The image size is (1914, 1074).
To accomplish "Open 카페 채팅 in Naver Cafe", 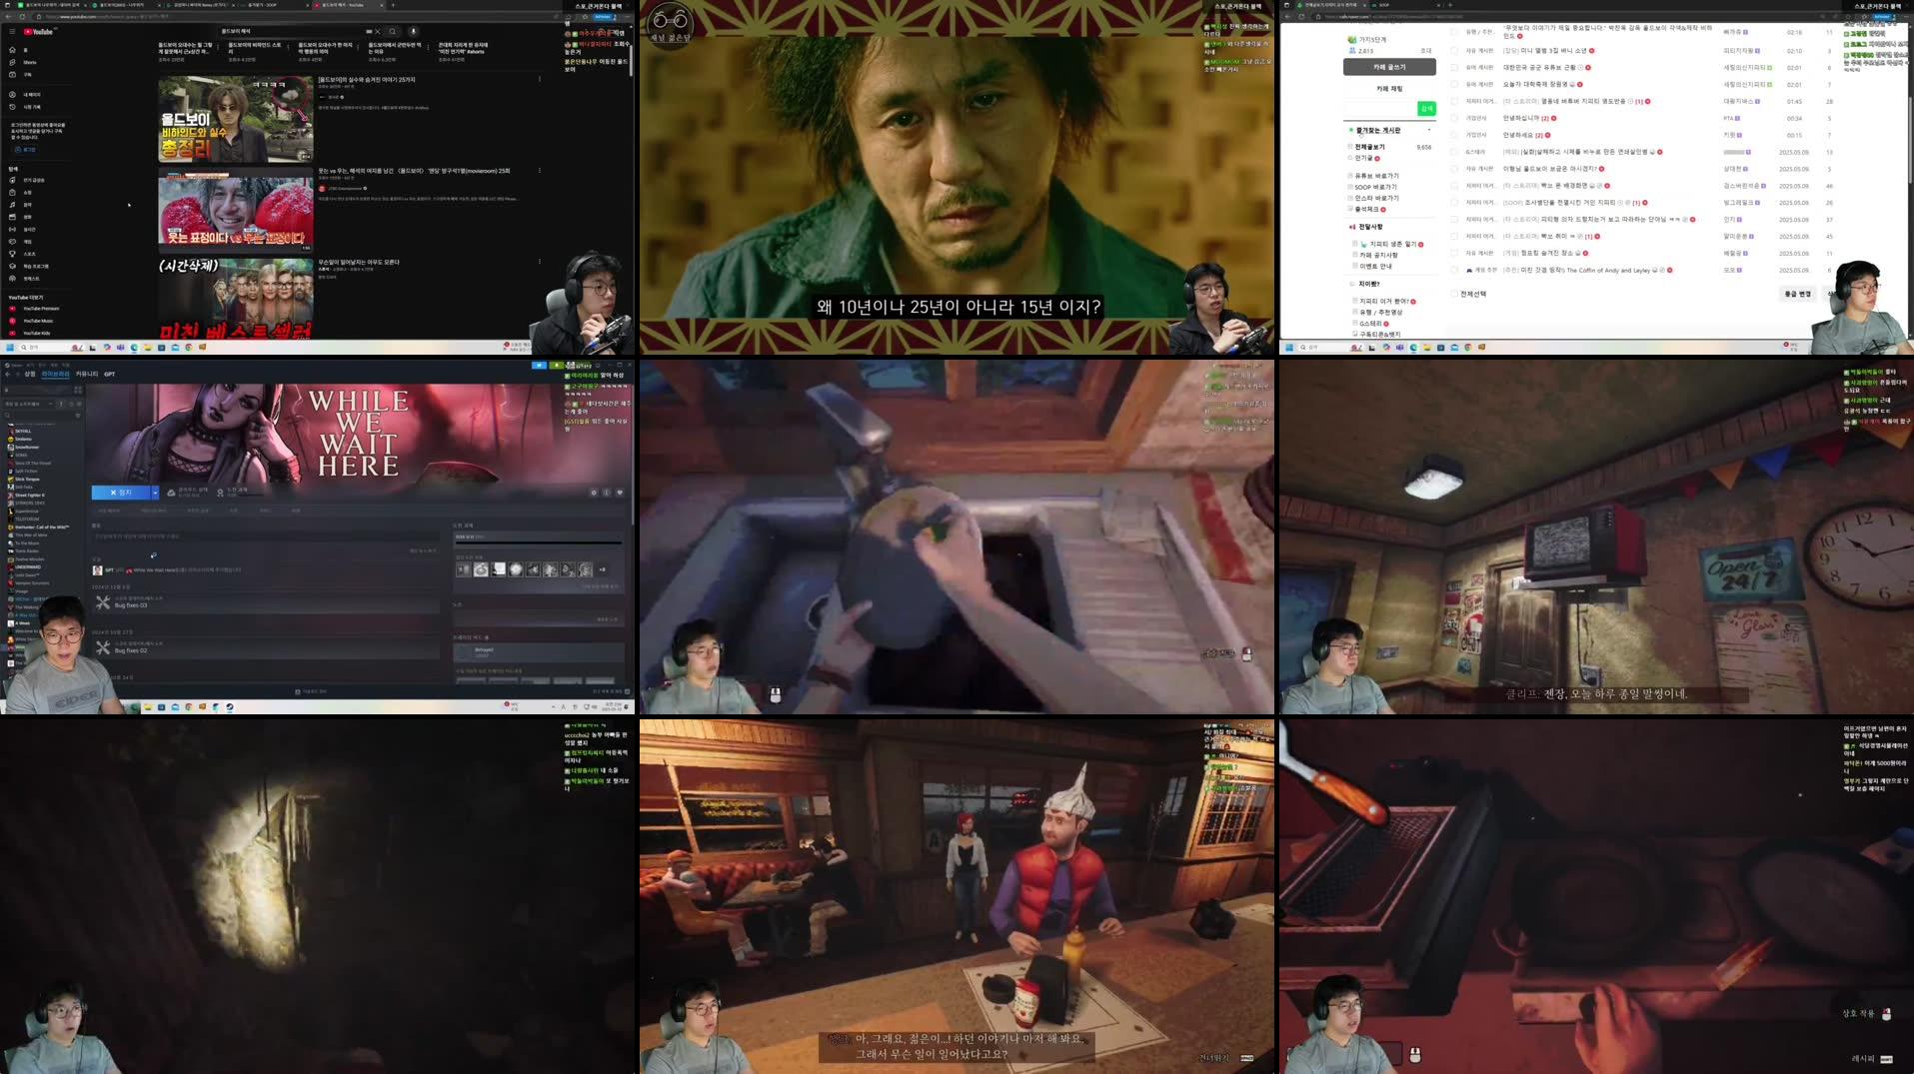I will tap(1389, 88).
